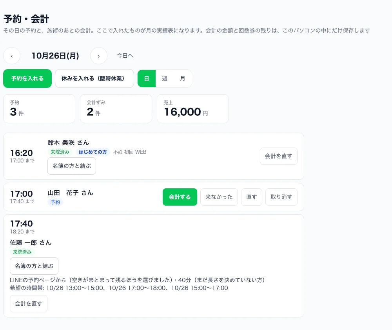
Task: Click 来院済み badge under 佐藤 一郎
Action: 22,252
